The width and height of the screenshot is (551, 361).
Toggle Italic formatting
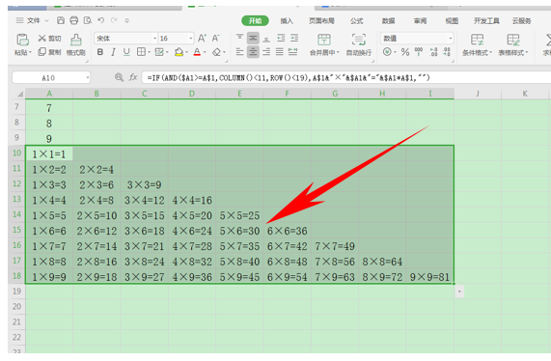[113, 52]
